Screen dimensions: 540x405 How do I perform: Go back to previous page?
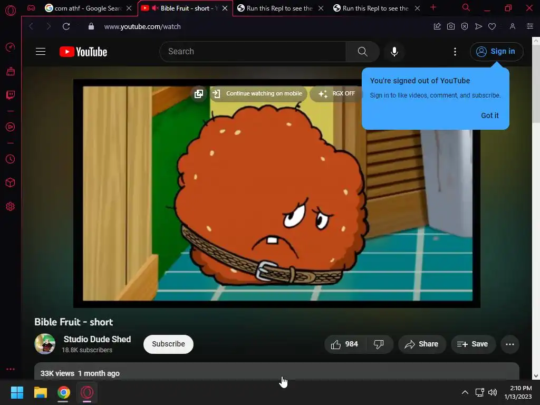tap(31, 26)
